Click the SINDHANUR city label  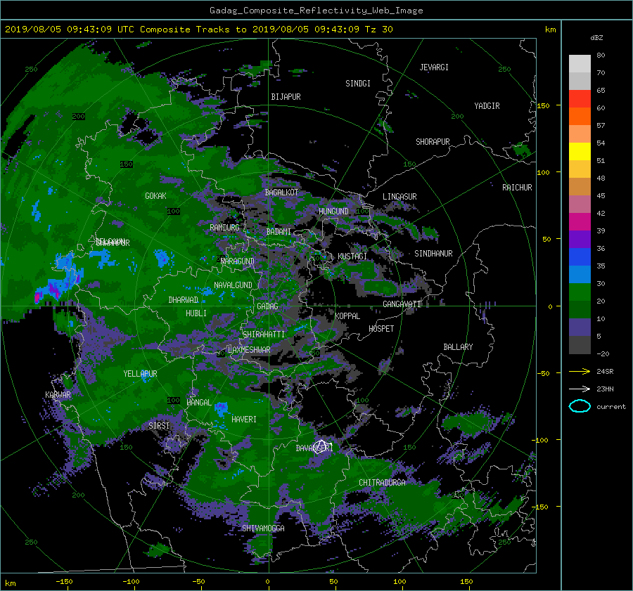pyautogui.click(x=433, y=254)
